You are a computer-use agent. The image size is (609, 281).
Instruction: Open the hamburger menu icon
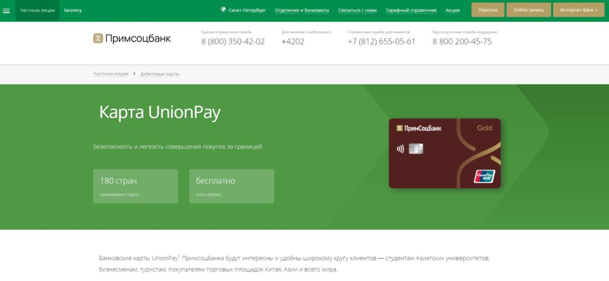pos(6,10)
